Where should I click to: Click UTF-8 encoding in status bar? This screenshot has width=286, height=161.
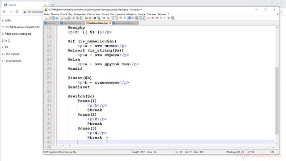pyautogui.click(x=251, y=152)
